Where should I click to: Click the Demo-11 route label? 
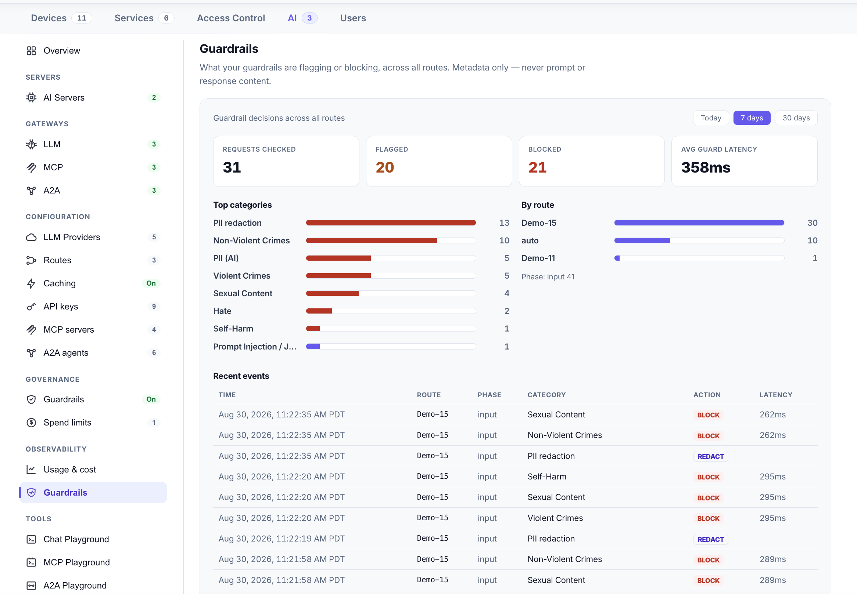point(538,258)
